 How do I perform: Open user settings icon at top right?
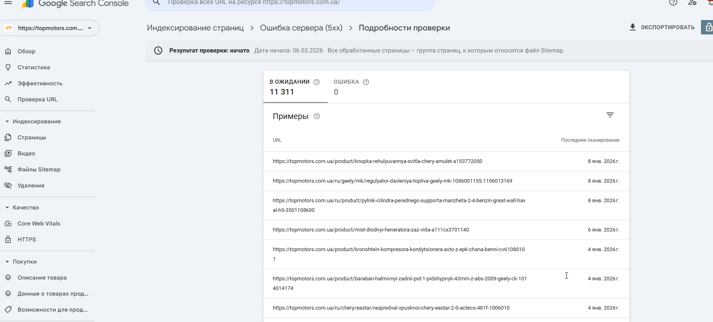click(x=693, y=2)
